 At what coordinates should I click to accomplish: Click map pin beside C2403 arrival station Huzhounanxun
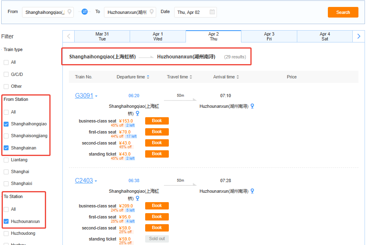(x=252, y=191)
